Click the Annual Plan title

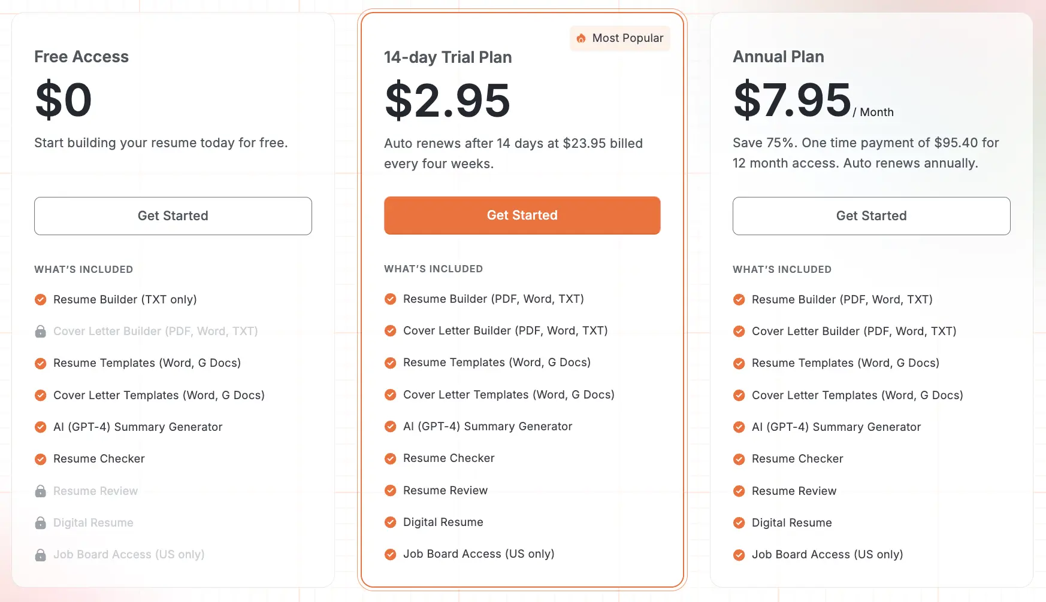click(778, 57)
